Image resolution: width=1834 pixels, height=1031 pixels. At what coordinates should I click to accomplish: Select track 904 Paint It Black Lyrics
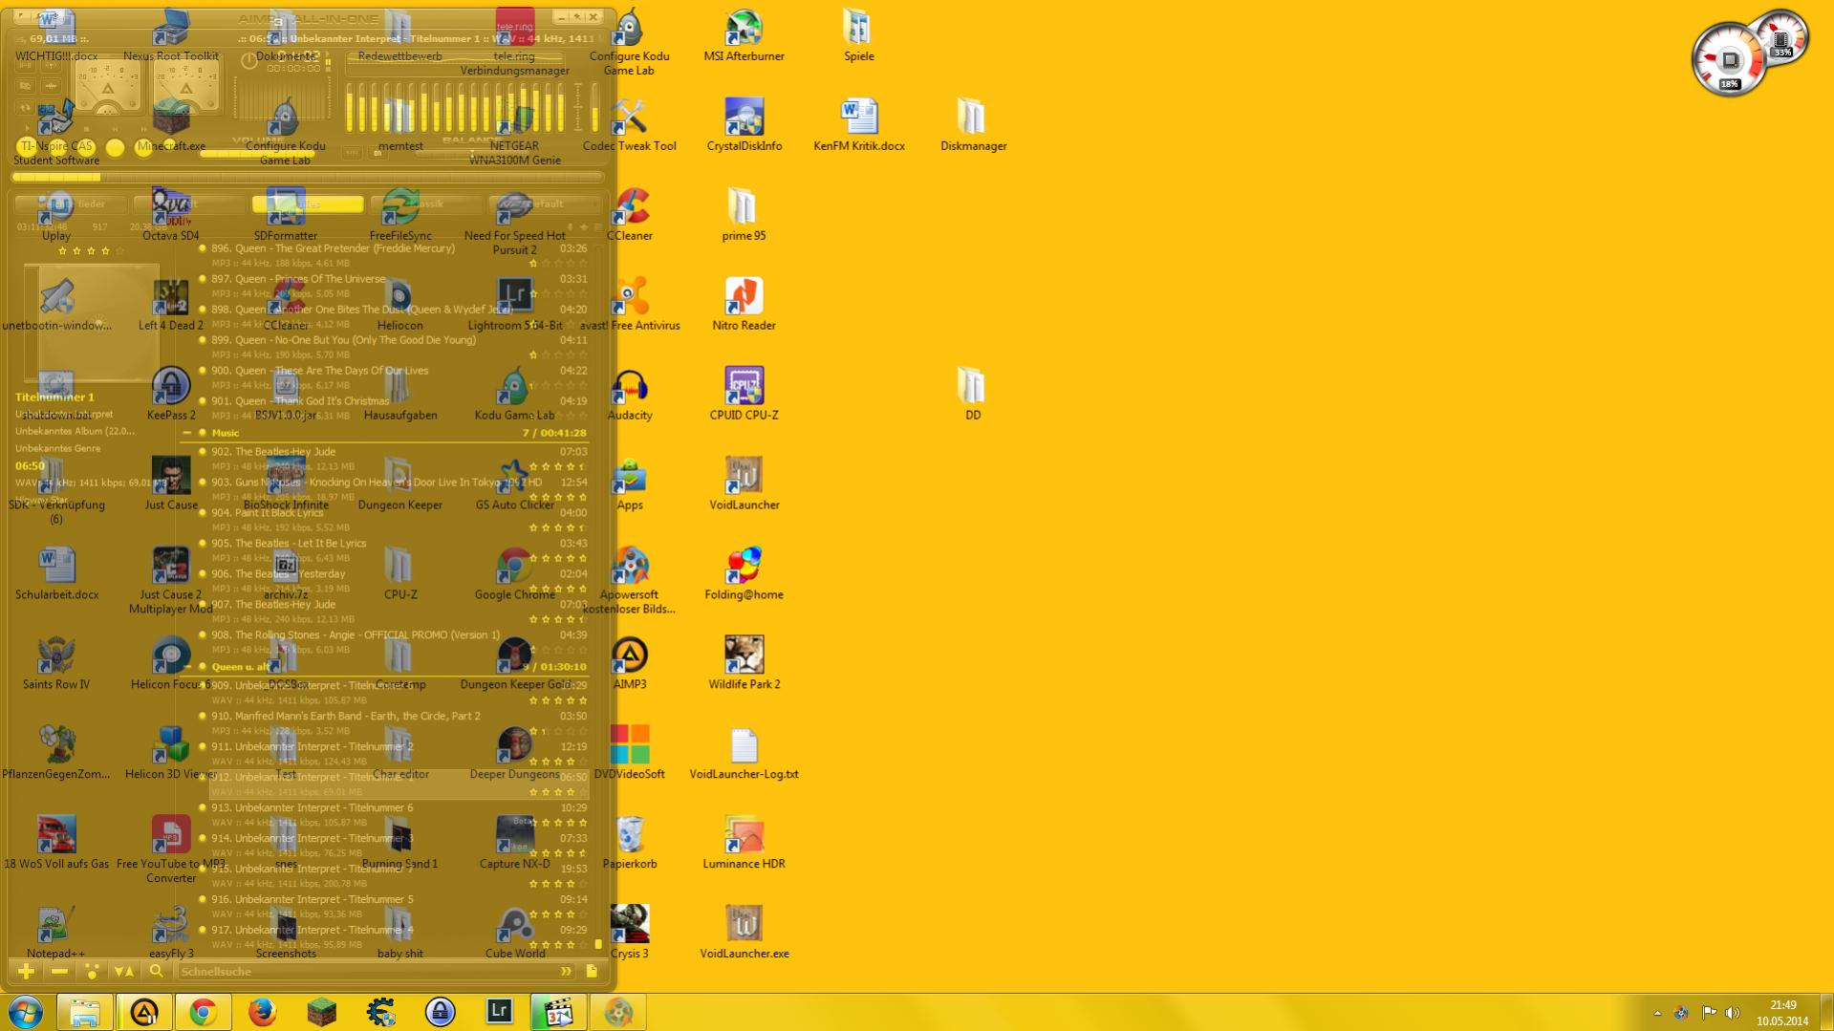(x=392, y=520)
